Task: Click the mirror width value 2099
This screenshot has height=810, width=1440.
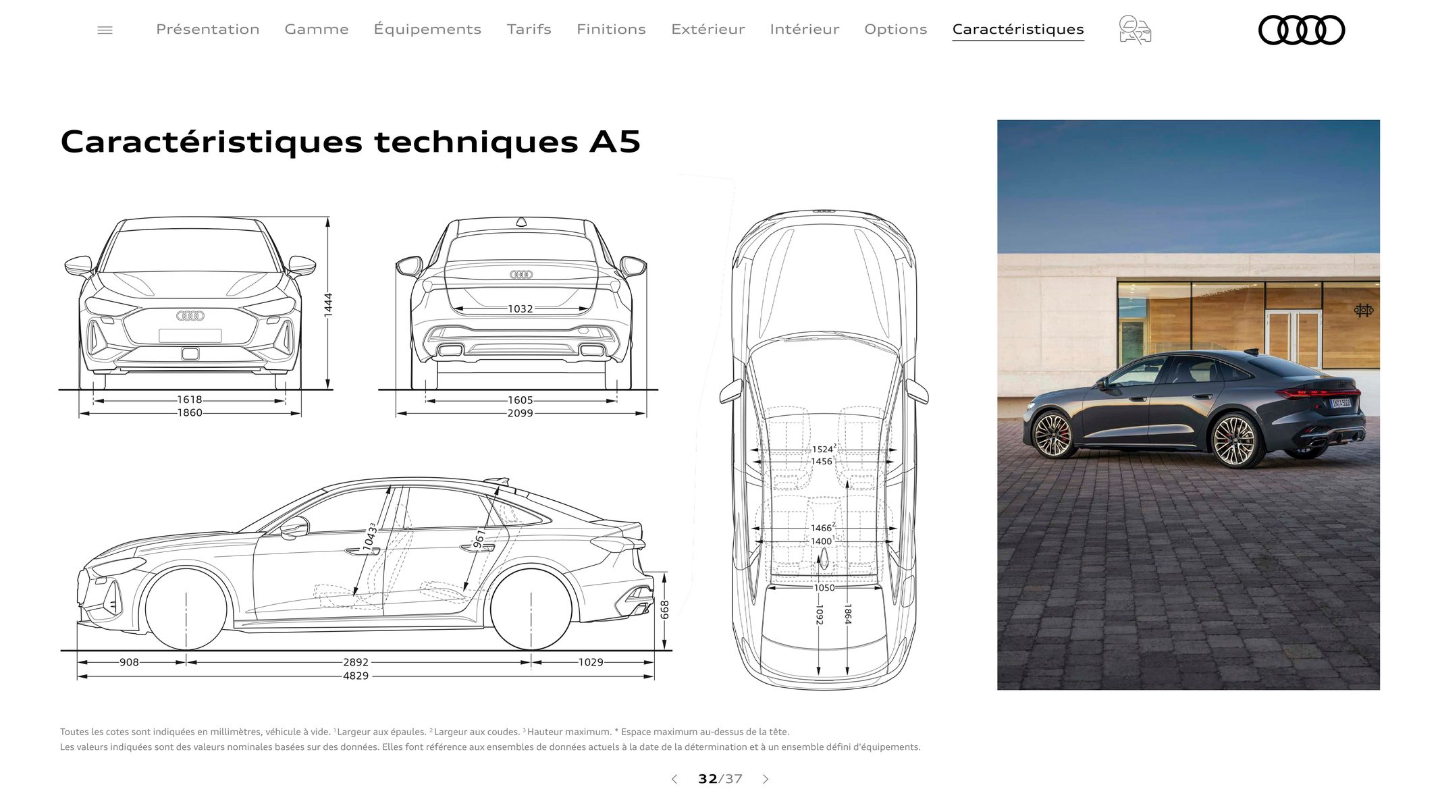Action: pos(521,413)
